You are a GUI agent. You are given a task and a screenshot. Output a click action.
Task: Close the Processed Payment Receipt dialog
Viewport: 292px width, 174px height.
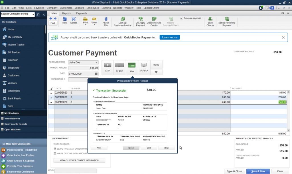pyautogui.click(x=131, y=148)
